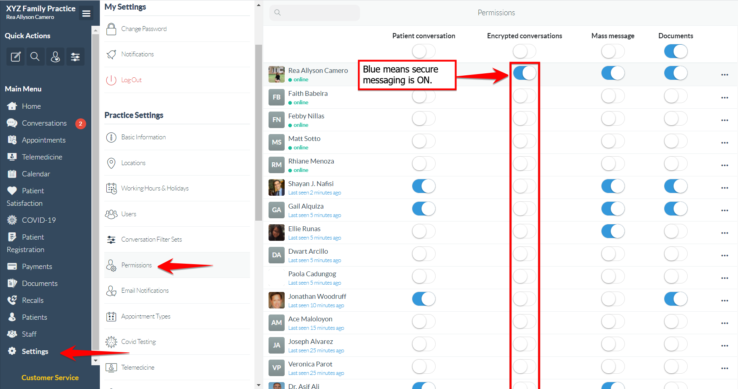This screenshot has height=389, width=738.
Task: Click the Permissions search field
Action: tap(314, 12)
